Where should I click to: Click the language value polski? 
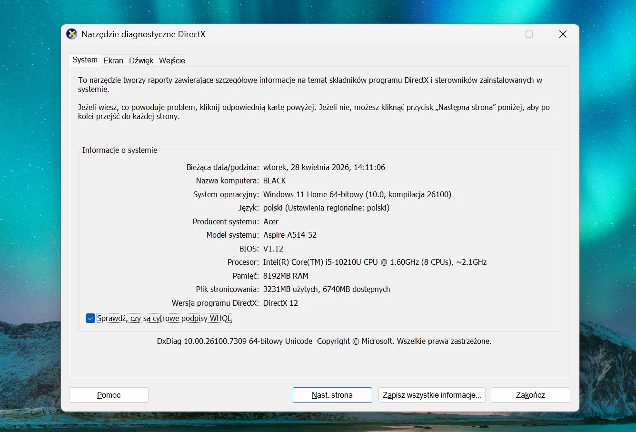(x=326, y=208)
